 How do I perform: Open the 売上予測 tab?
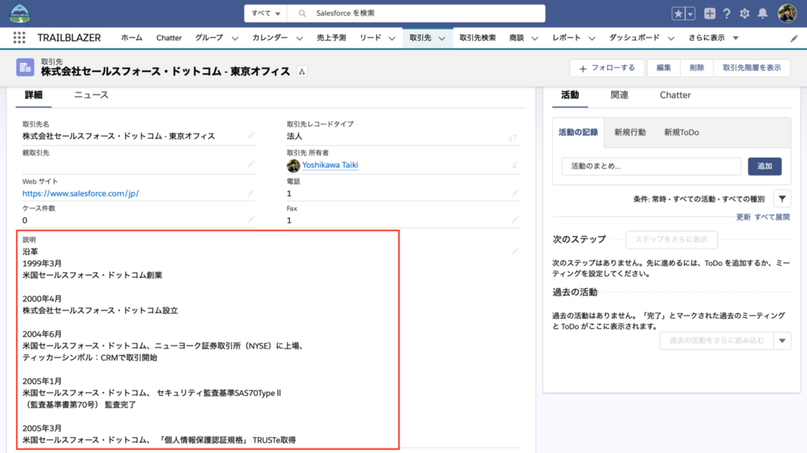tap(331, 38)
